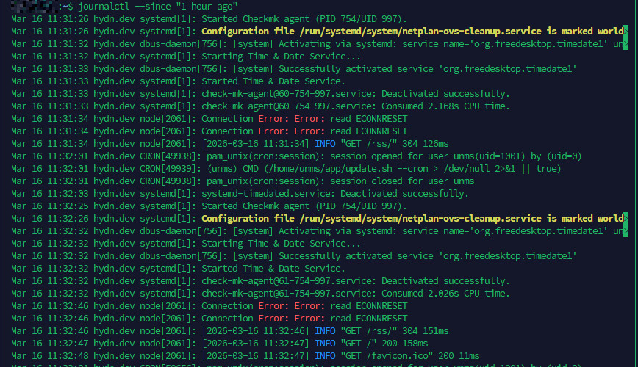Click the 11:32:26 bold netplan-ovs-cleanup.service configuration warning
The height and width of the screenshot is (367, 638).
click(x=412, y=219)
